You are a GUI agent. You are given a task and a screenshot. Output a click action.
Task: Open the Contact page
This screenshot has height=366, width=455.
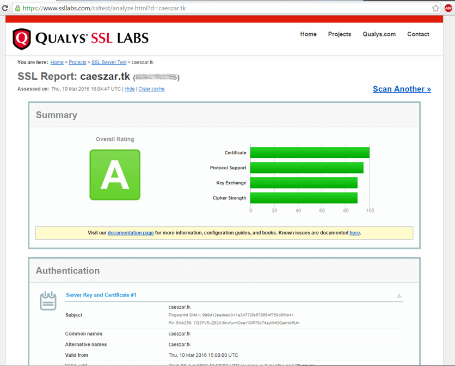[418, 34]
